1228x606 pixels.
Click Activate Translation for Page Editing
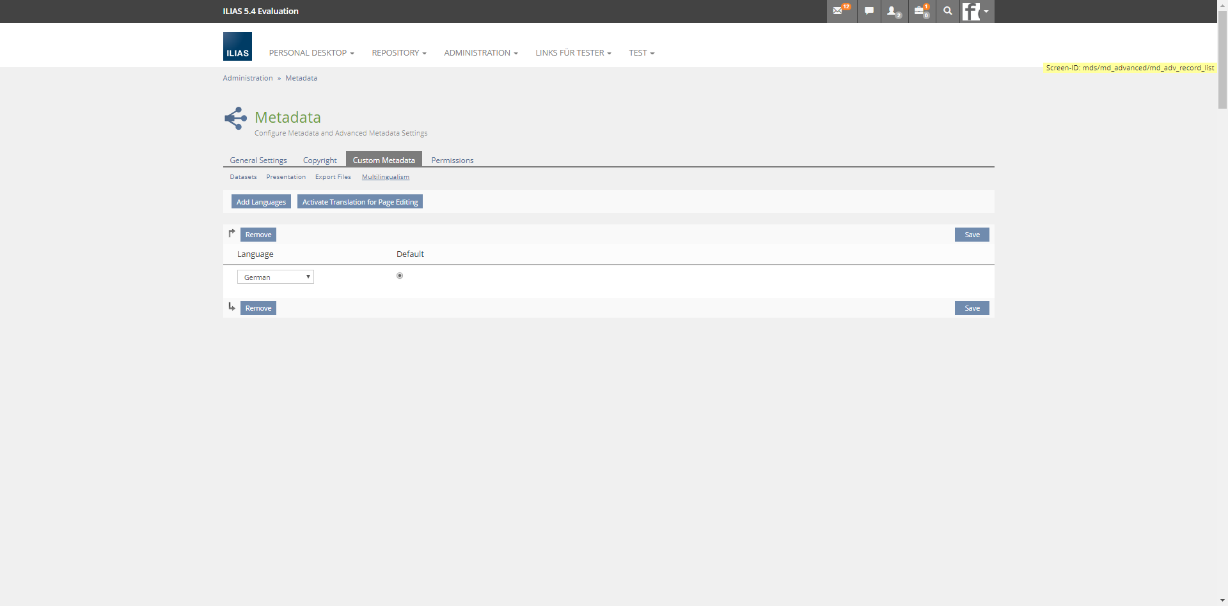359,202
